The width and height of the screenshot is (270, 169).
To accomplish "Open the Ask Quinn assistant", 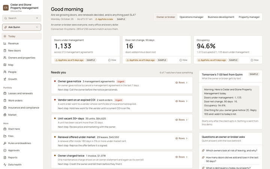I will pyautogui.click(x=22, y=27).
